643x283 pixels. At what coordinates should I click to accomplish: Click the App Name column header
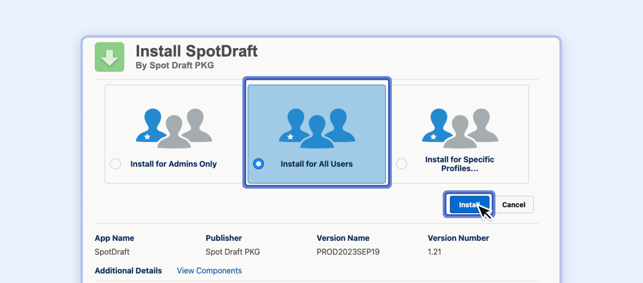click(x=115, y=238)
